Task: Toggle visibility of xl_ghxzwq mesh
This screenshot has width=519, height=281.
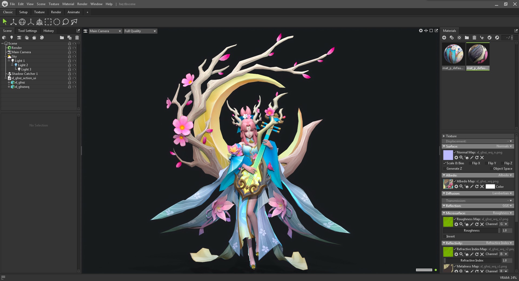Action: coord(74,87)
